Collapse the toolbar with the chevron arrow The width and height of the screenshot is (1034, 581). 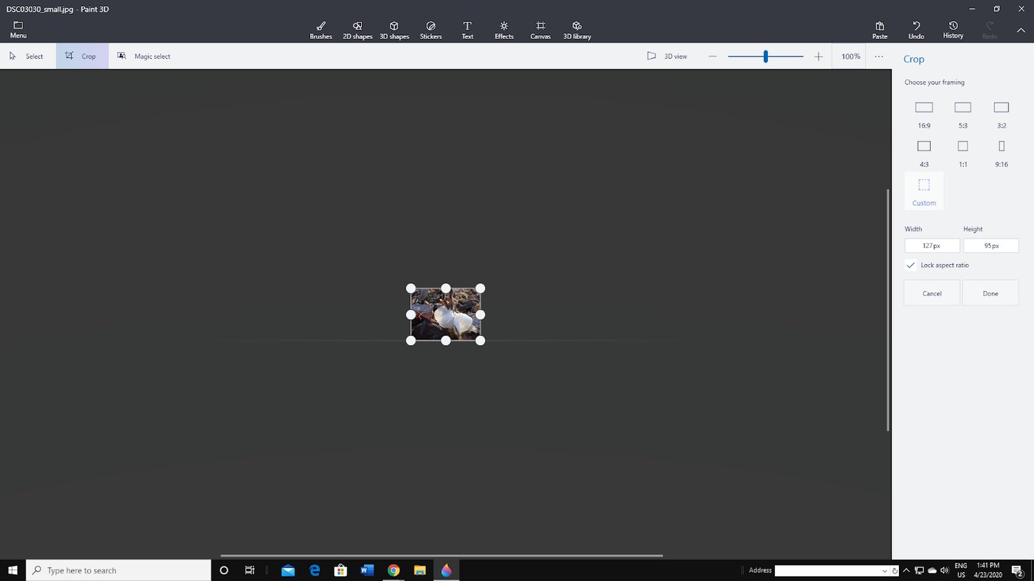[1021, 30]
